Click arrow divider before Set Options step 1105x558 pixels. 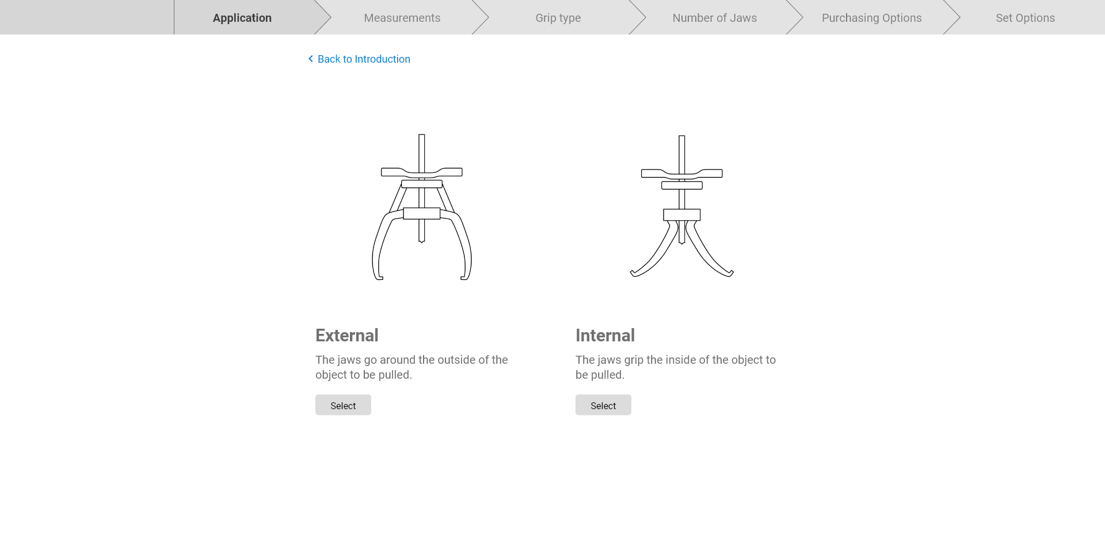(x=952, y=17)
